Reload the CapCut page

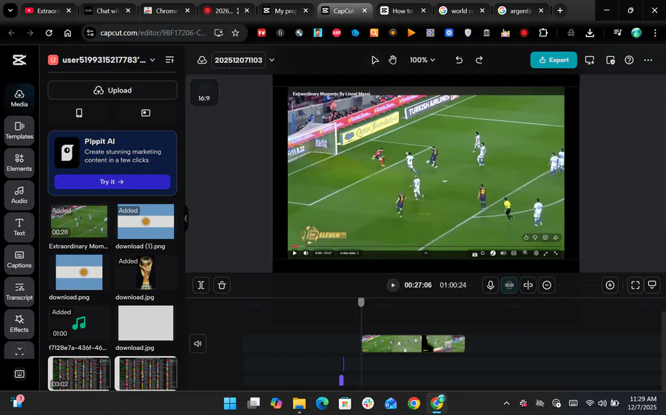49,32
